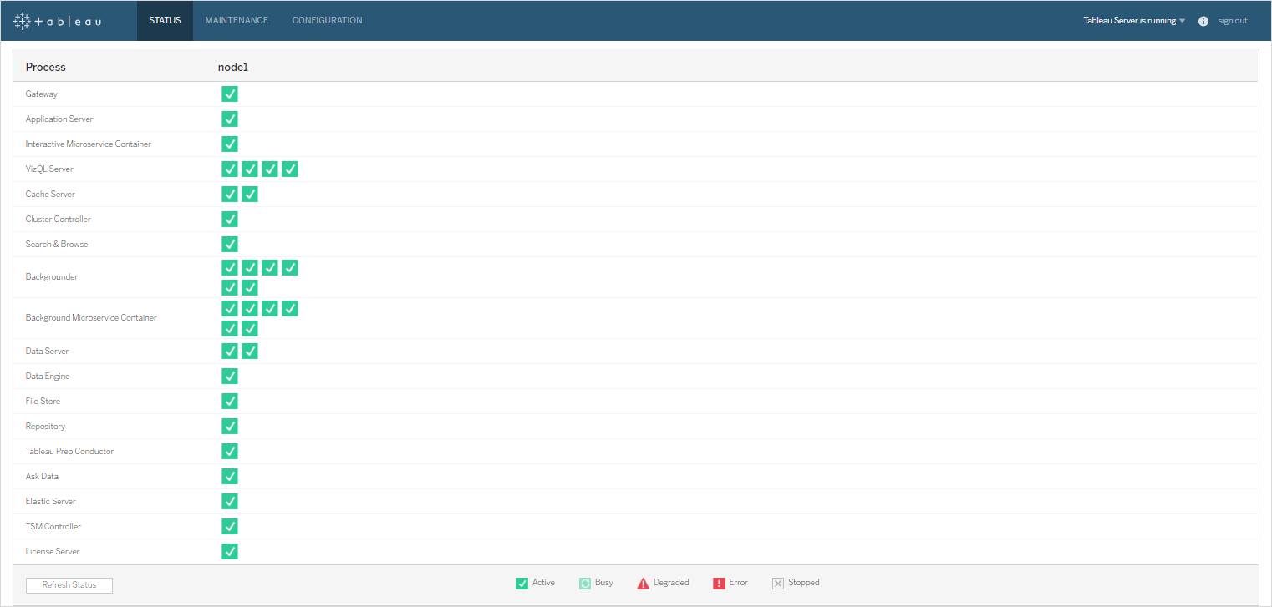Click the node1 column header
This screenshot has width=1272, height=607.
233,67
